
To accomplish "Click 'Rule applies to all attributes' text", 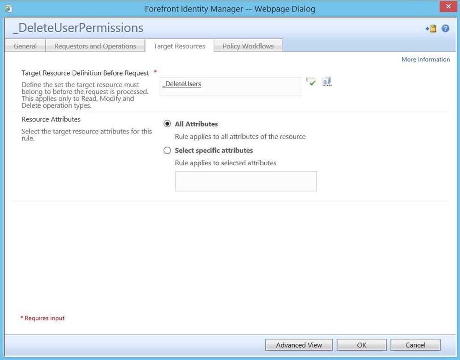I will pyautogui.click(x=240, y=136).
